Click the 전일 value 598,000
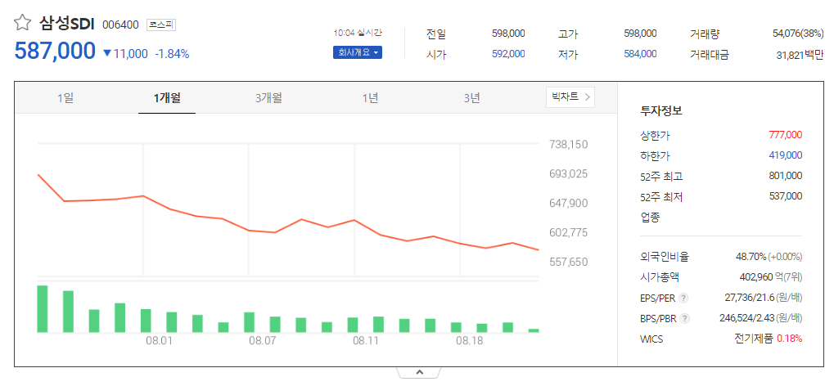 pyautogui.click(x=508, y=34)
